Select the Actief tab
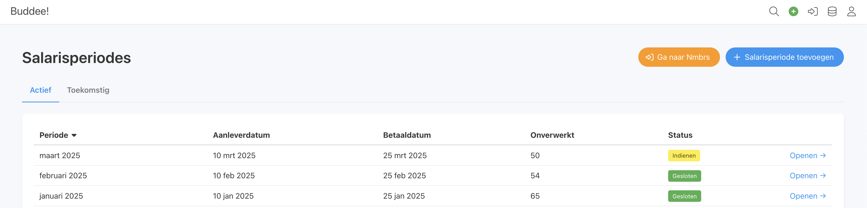Image resolution: width=867 pixels, height=208 pixels. 40,90
